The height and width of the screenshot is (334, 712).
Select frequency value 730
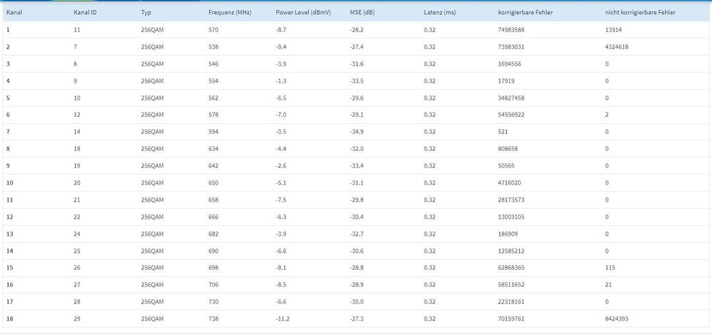click(213, 302)
